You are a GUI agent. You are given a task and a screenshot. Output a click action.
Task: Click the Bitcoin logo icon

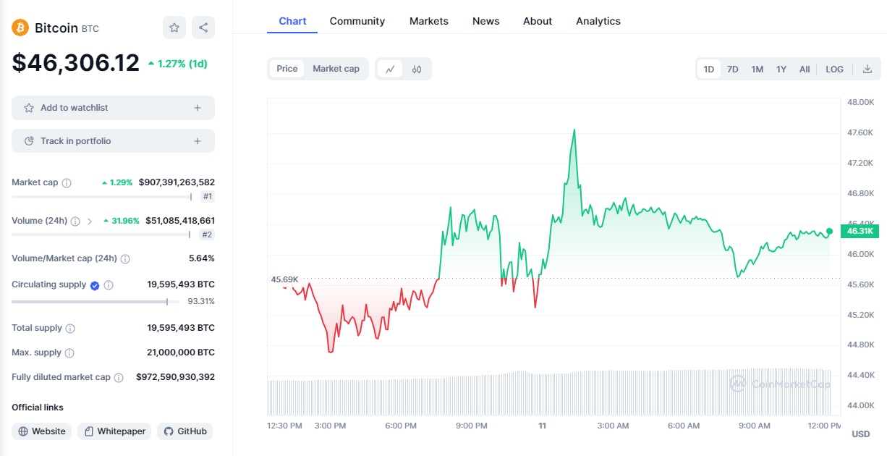(x=20, y=28)
